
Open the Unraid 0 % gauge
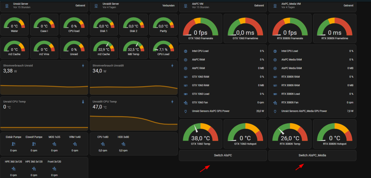click(x=74, y=48)
